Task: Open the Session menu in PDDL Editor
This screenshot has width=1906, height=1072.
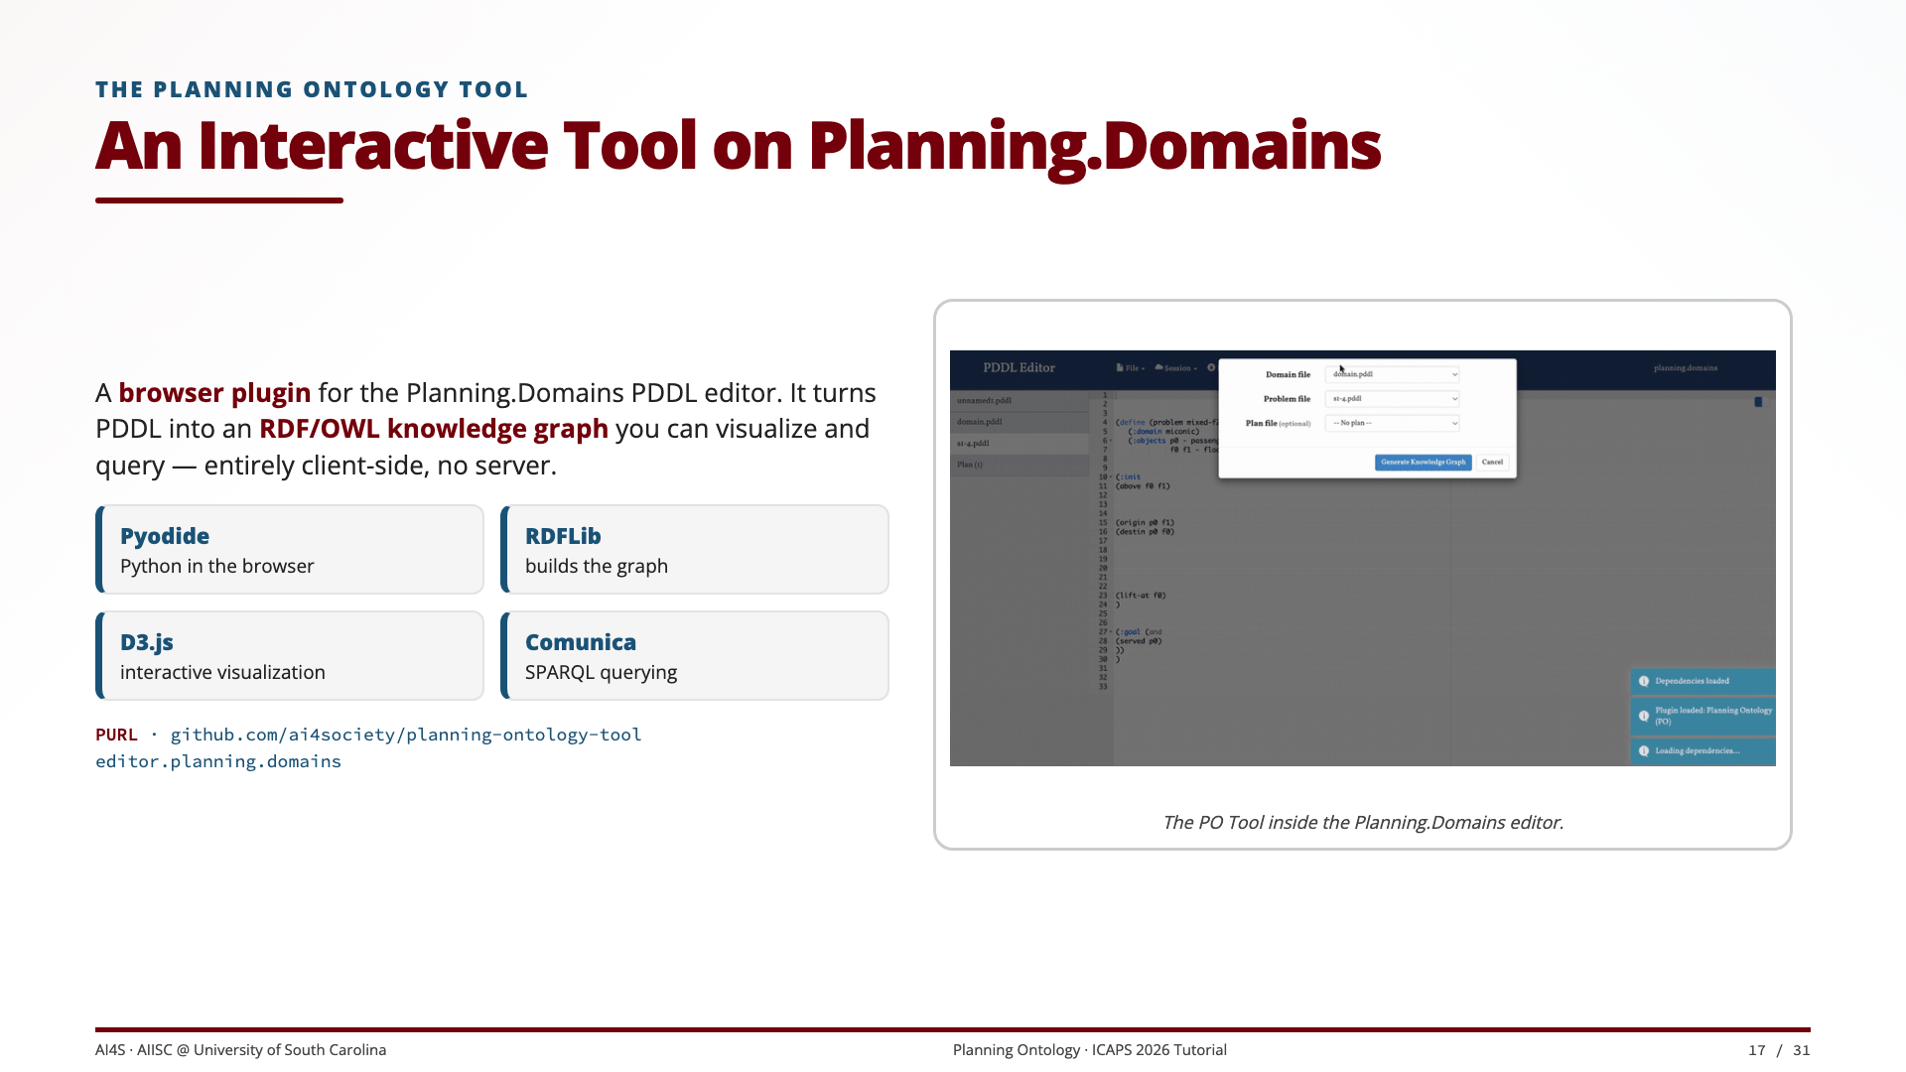Action: (1176, 368)
